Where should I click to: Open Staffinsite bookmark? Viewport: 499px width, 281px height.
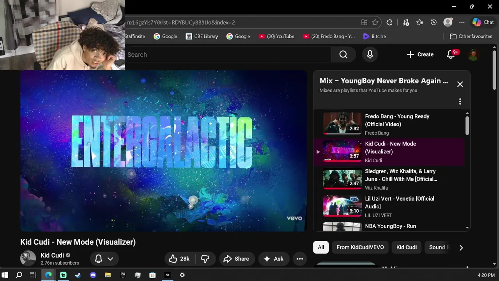135,36
